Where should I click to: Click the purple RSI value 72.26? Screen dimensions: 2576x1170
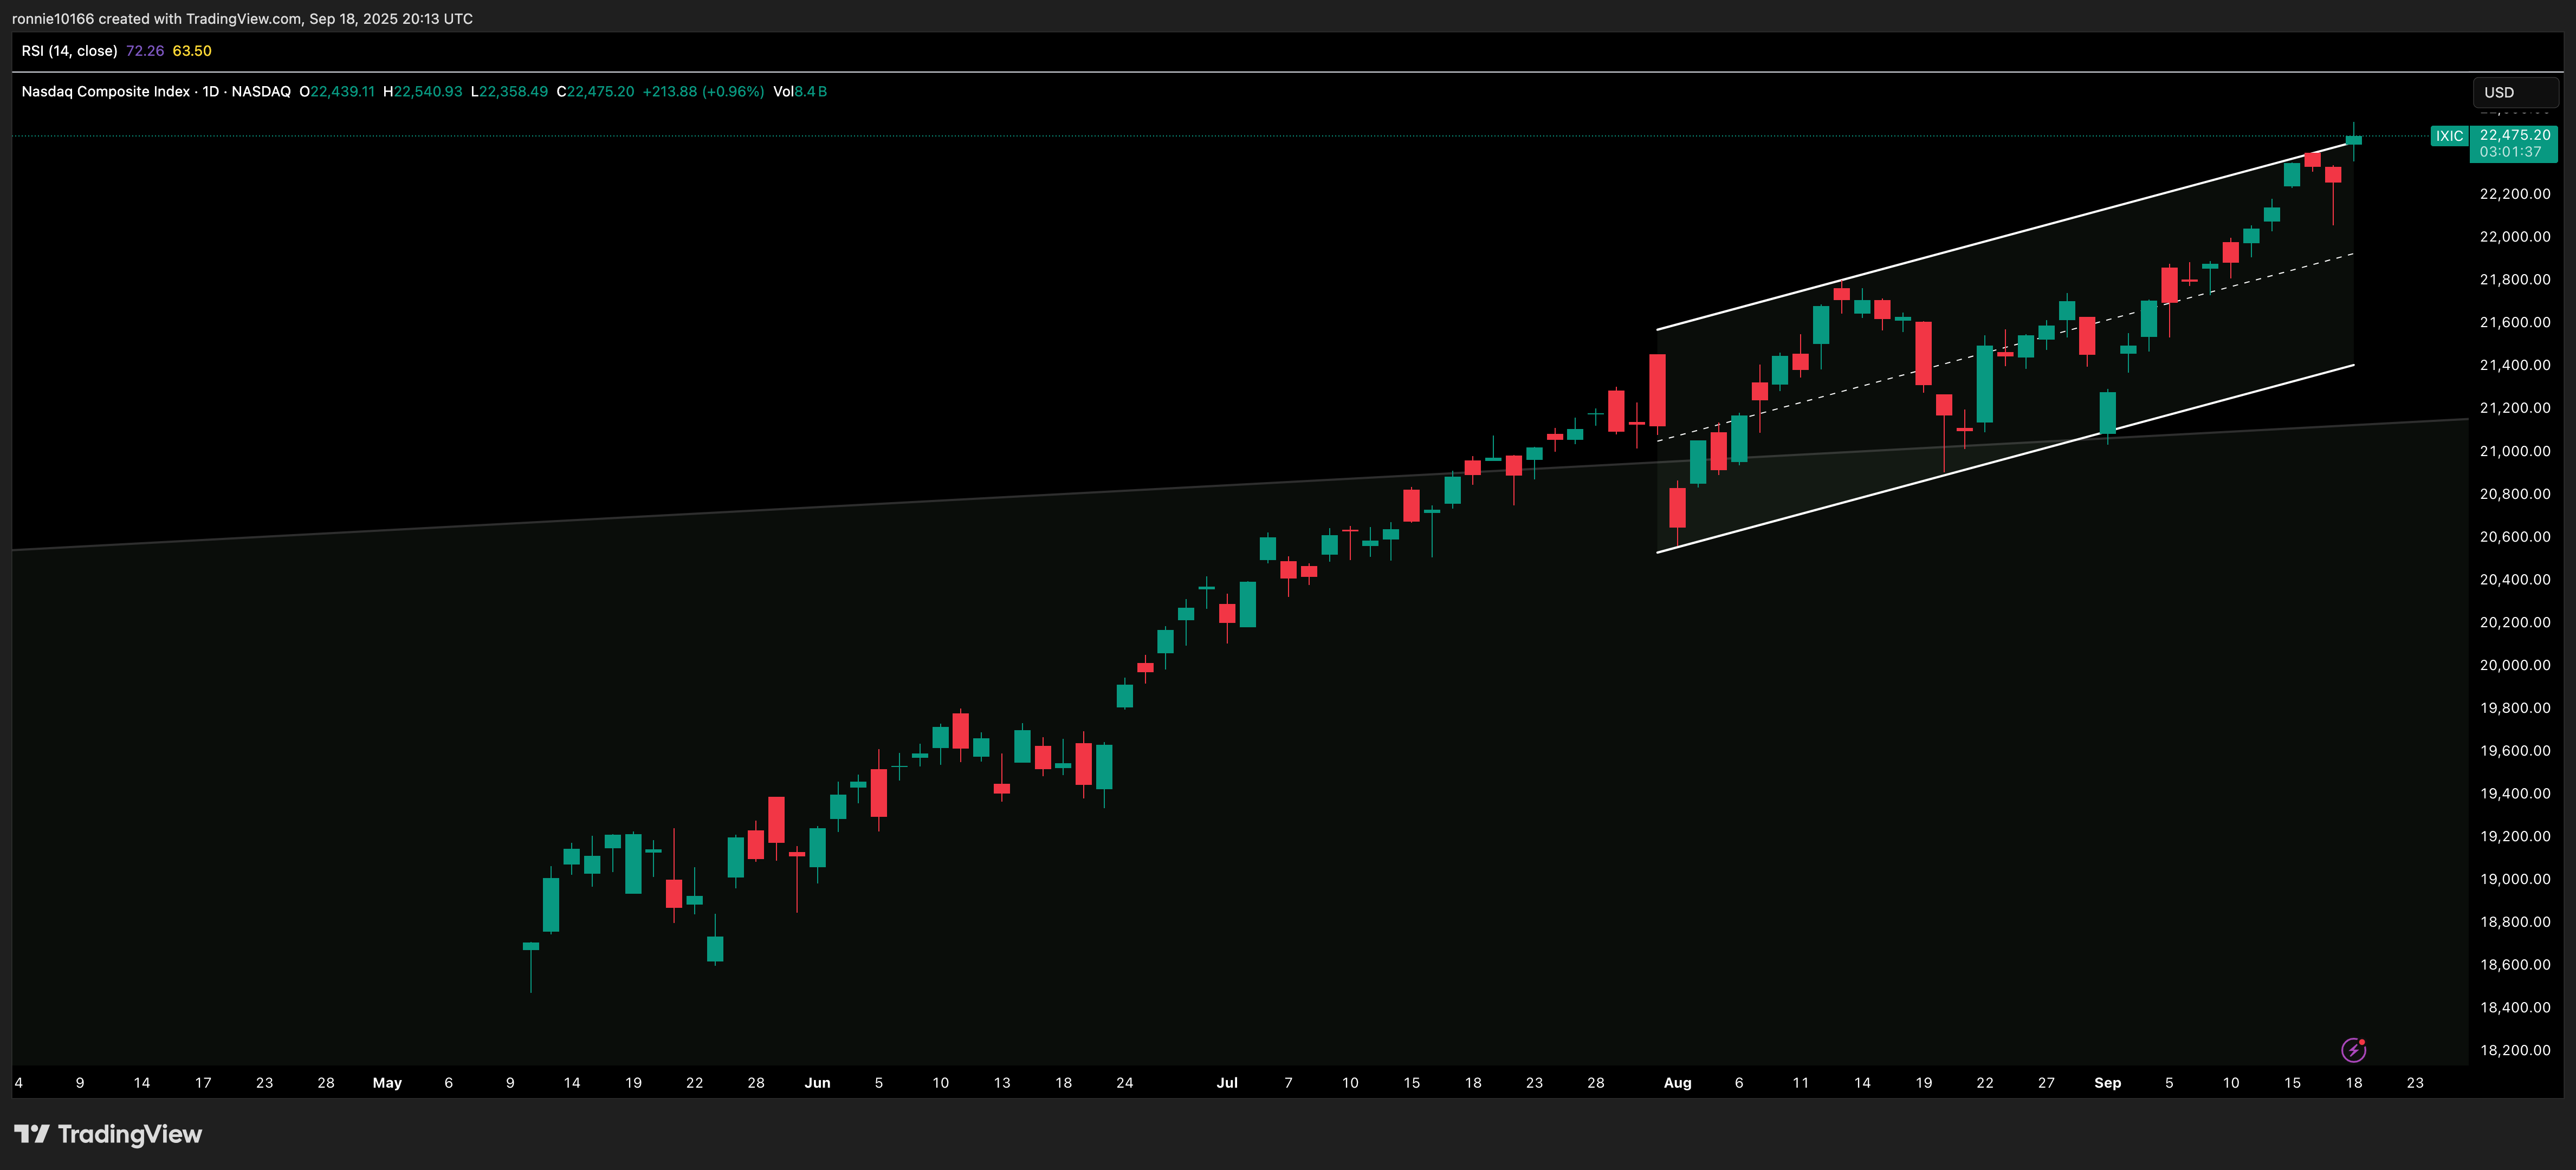(145, 51)
